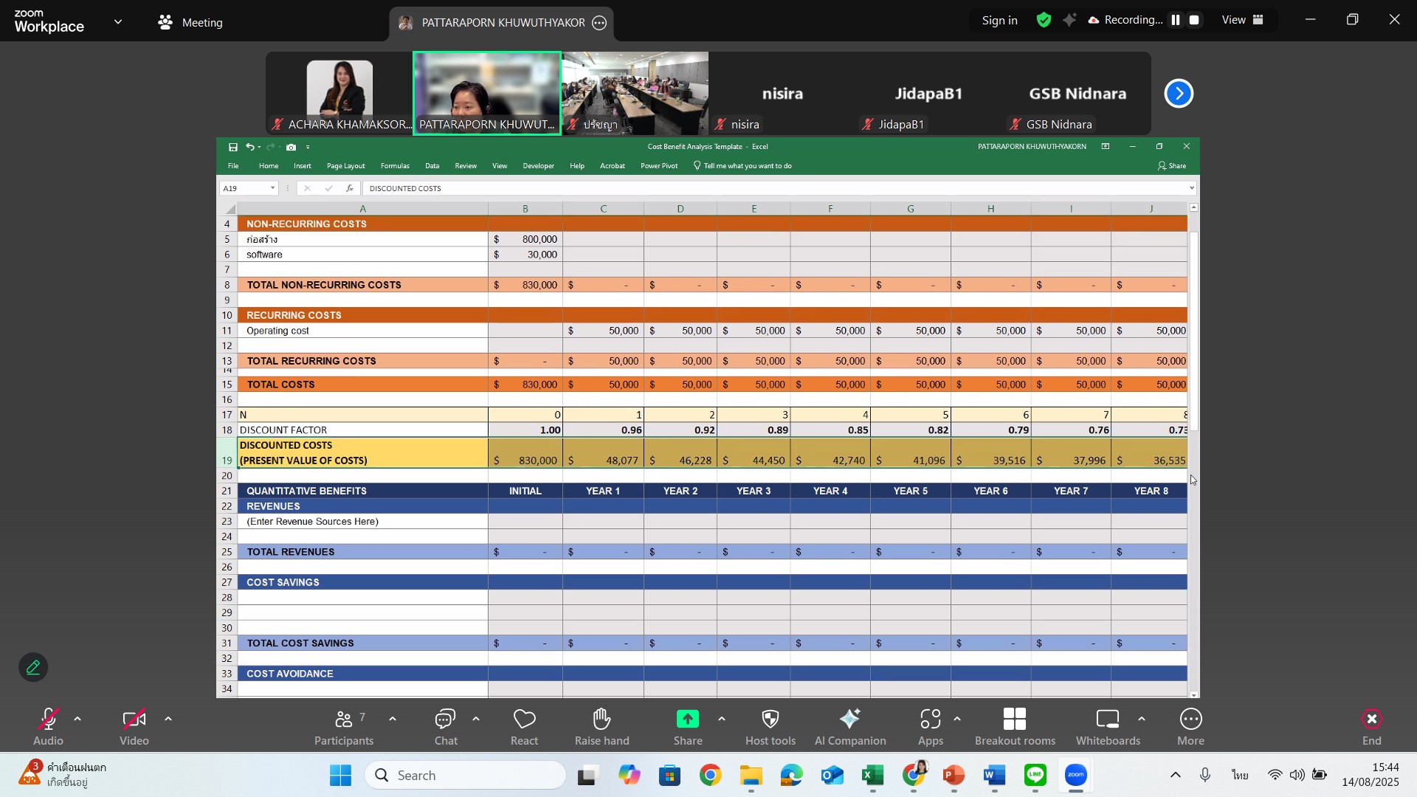Show next participants with arrow
This screenshot has width=1417, height=797.
click(1179, 94)
